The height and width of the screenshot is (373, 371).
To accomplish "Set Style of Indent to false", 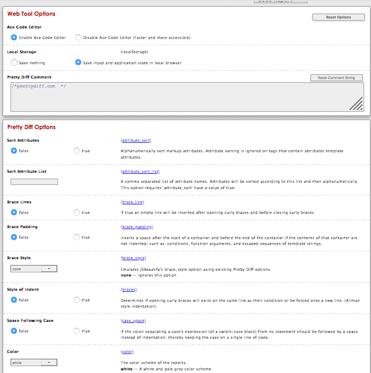I will pyautogui.click(x=14, y=300).
